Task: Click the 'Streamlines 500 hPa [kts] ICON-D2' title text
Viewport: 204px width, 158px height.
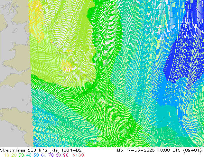Action: click(x=41, y=150)
